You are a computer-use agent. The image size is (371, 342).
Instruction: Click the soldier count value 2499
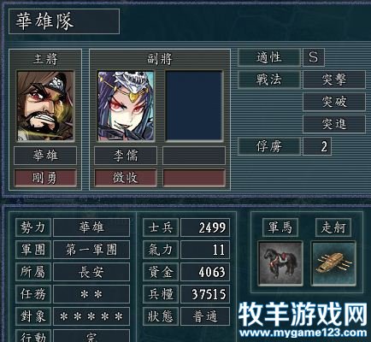[x=205, y=227]
